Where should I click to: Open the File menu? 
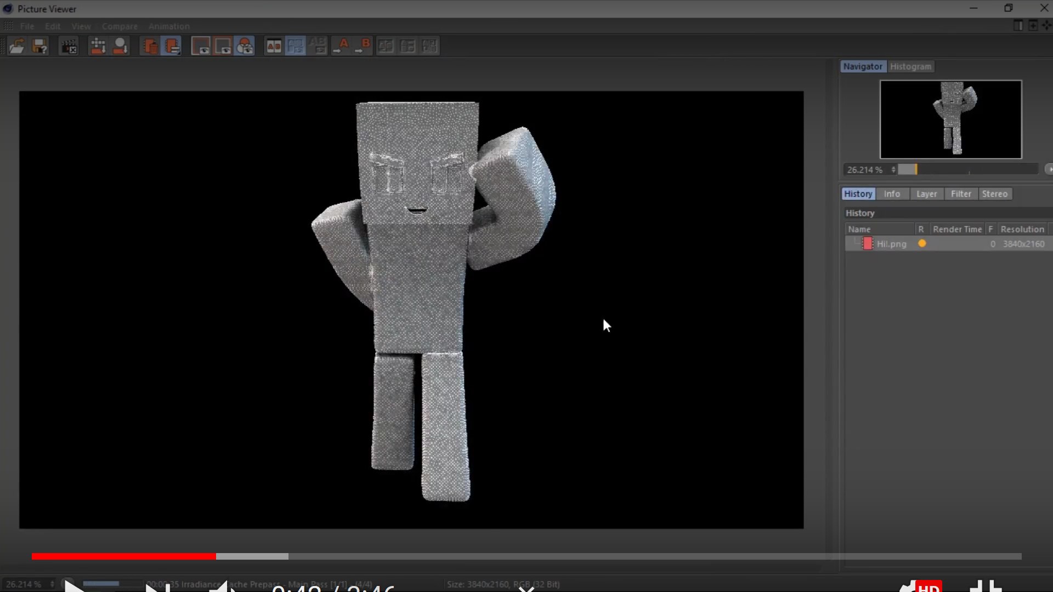click(x=27, y=26)
